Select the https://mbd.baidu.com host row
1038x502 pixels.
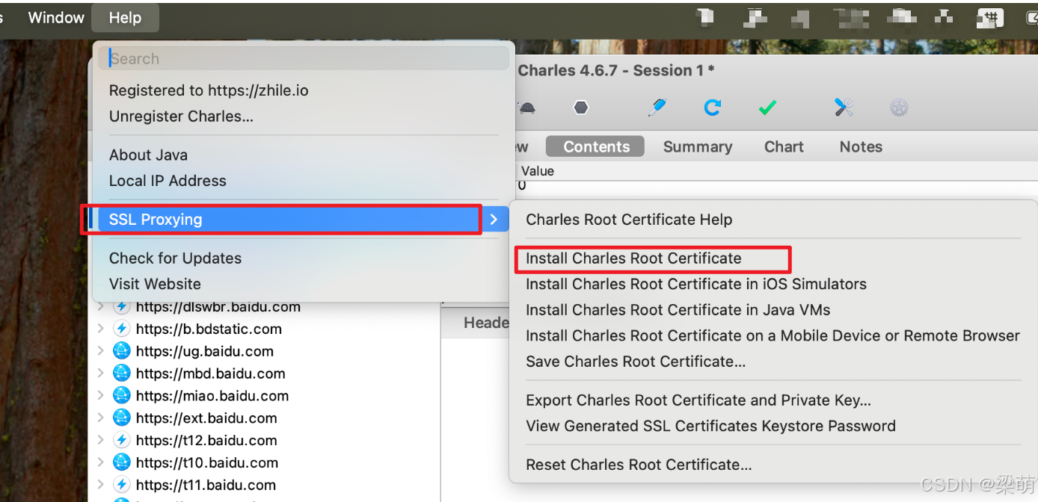pos(210,374)
